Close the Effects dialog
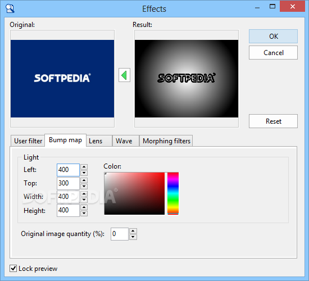This screenshot has width=309, height=281. tap(293, 7)
